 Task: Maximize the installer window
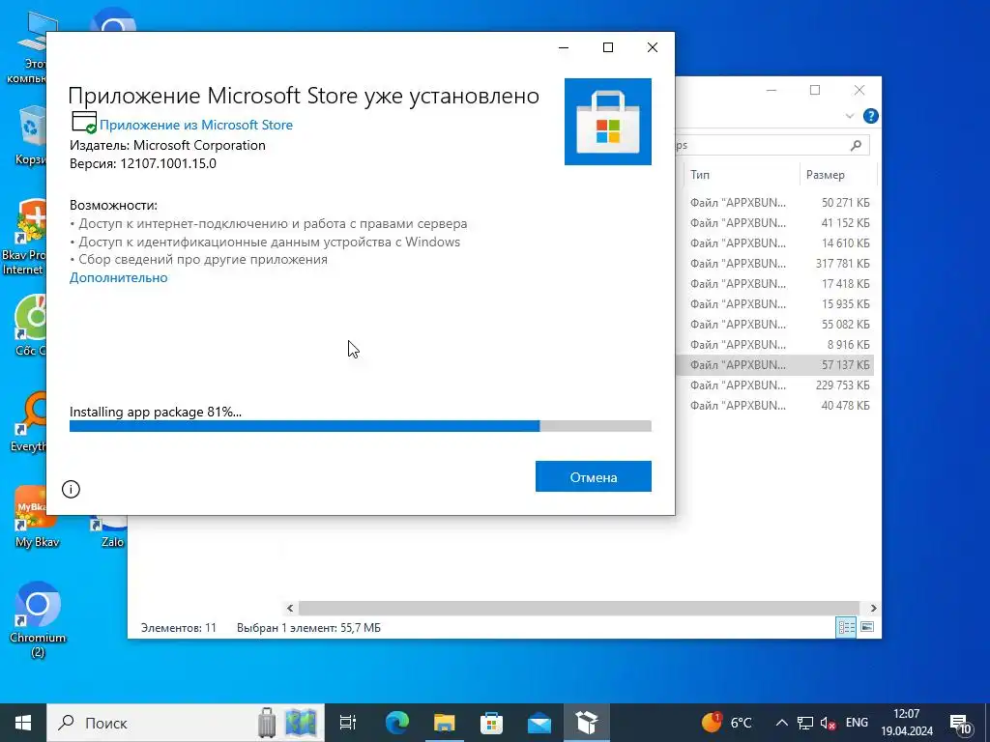click(x=608, y=47)
